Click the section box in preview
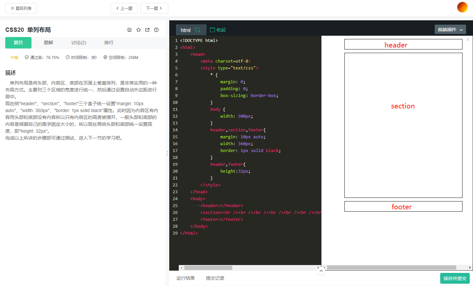This screenshot has width=473, height=286. click(403, 125)
